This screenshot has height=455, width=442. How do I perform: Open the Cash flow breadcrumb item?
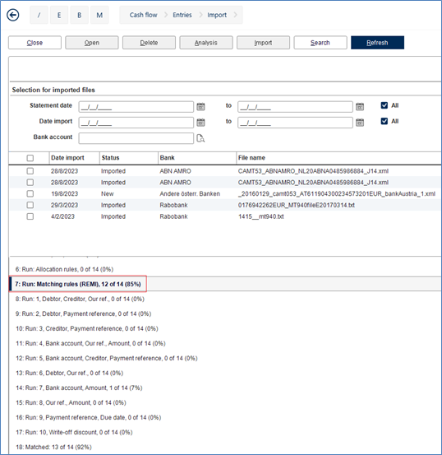(x=144, y=15)
